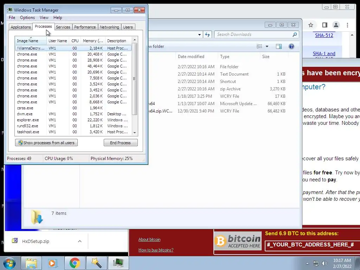The image size is (360, 270).
Task: Select the explorer.exe process
Action: [73, 120]
